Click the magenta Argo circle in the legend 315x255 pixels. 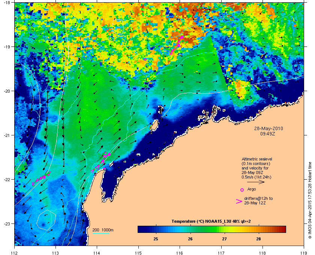click(242, 190)
